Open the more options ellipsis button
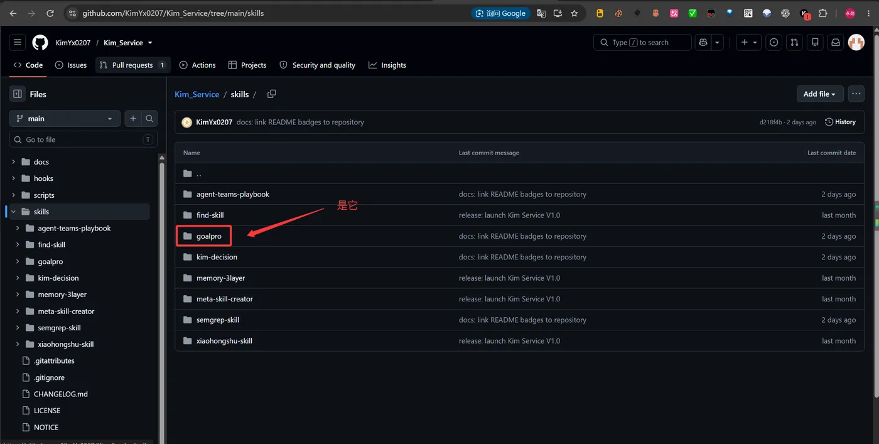The height and width of the screenshot is (444, 879). coord(856,94)
